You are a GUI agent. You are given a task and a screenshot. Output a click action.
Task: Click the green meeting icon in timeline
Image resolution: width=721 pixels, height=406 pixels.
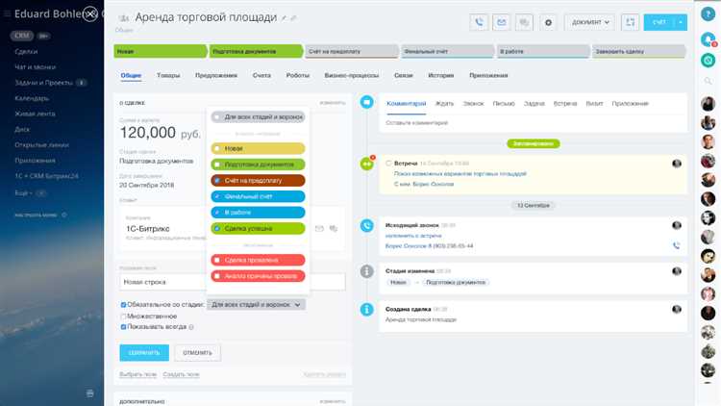366,163
